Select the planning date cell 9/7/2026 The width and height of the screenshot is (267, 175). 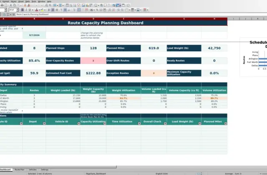(x=34, y=35)
